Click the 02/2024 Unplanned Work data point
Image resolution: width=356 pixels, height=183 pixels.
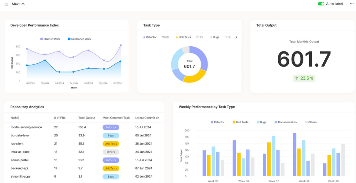(x=45, y=60)
